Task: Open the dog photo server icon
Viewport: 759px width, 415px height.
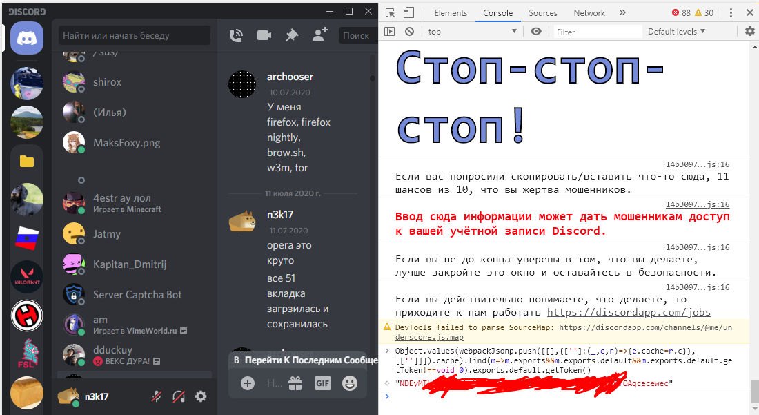Action: tap(27, 200)
